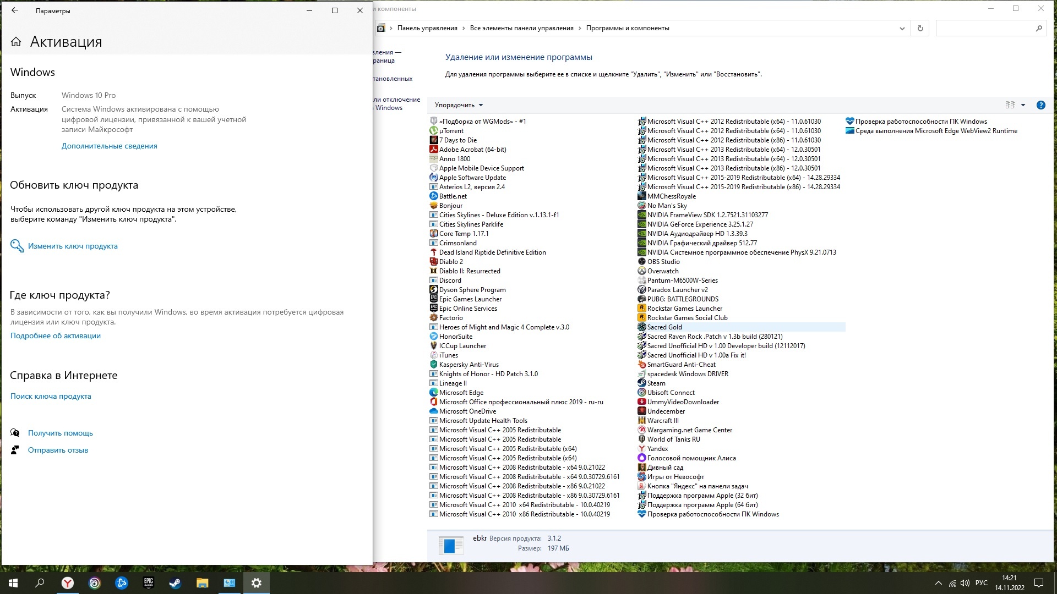Open Подробнее об активации link
Screen dimensions: 1057x594
(56, 335)
